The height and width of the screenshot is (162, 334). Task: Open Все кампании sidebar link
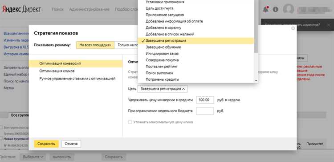pos(16,34)
